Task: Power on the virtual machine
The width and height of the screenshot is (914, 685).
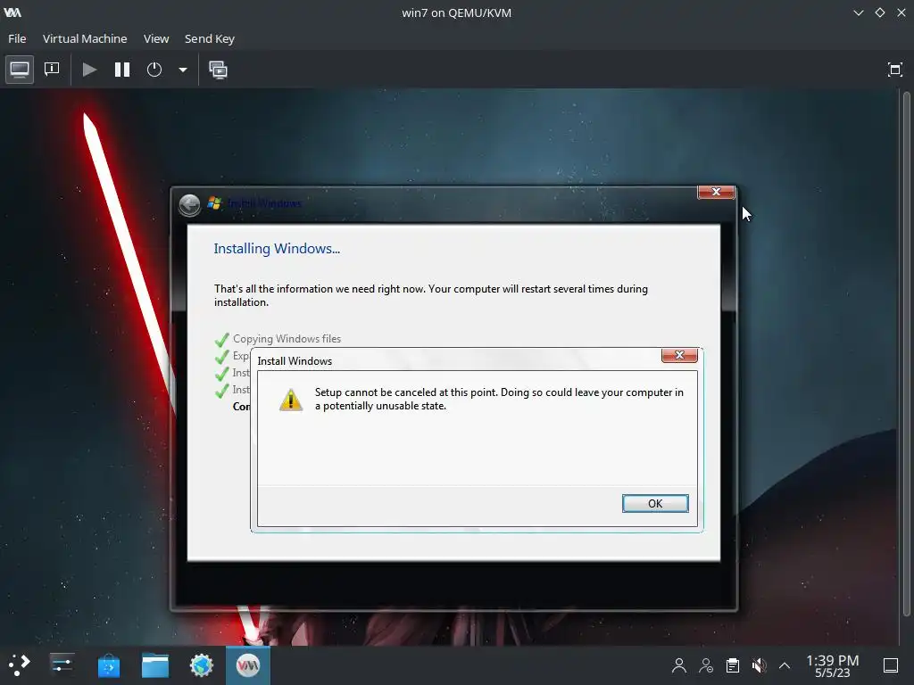Action: coord(89,70)
